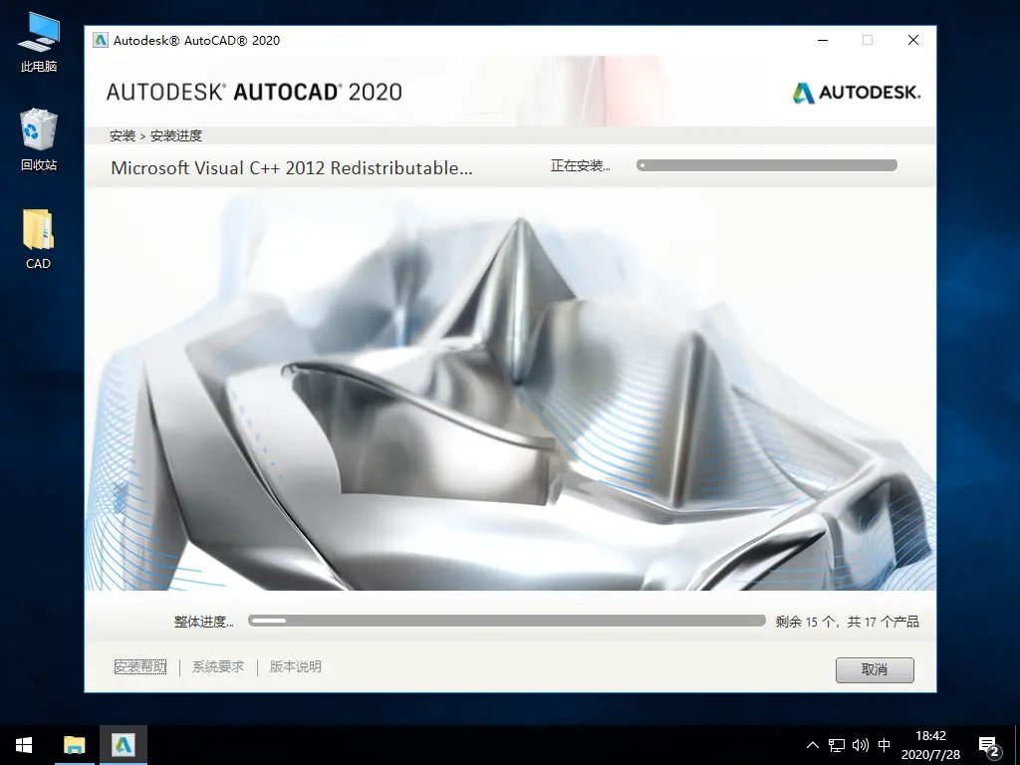Image resolution: width=1020 pixels, height=765 pixels.
Task: Click the AutoCAD installer taskbar icon
Action: [123, 745]
